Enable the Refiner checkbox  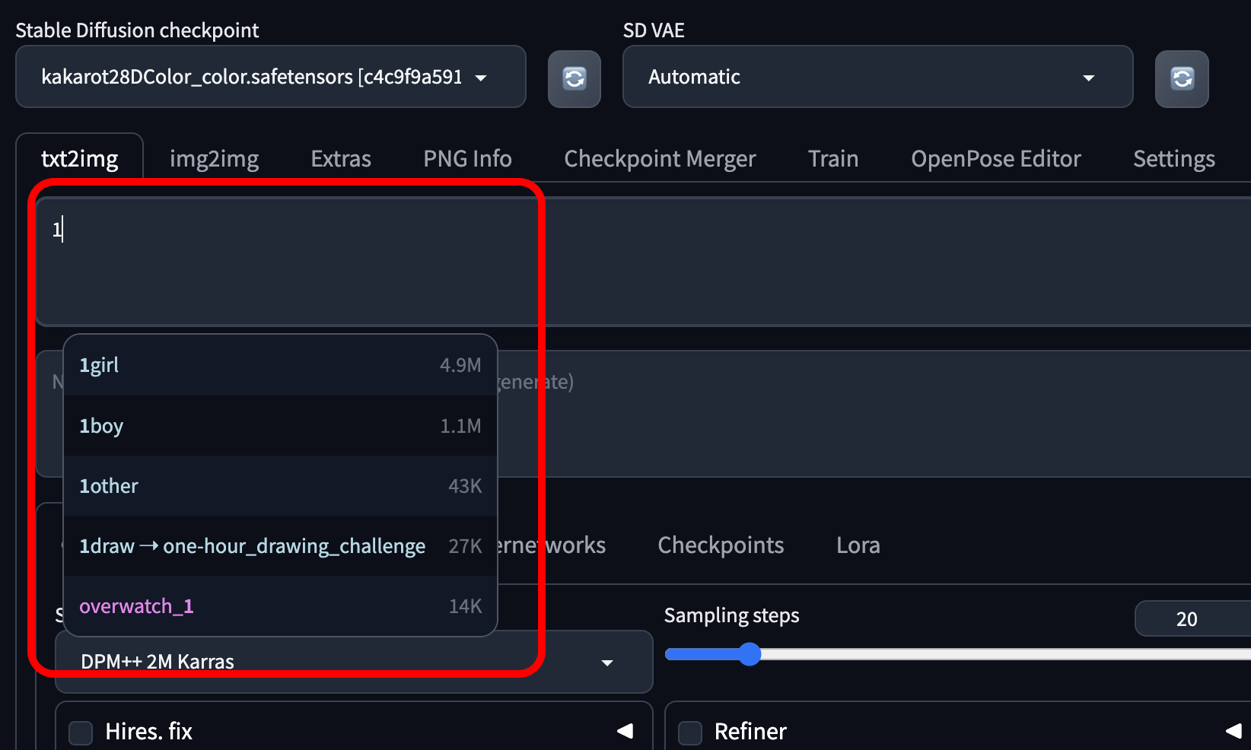pos(690,732)
